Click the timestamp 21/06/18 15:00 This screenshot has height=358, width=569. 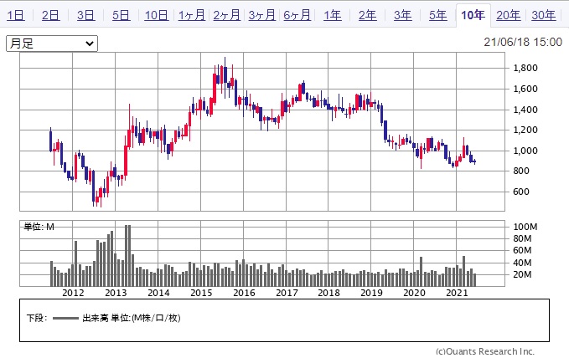(x=523, y=42)
